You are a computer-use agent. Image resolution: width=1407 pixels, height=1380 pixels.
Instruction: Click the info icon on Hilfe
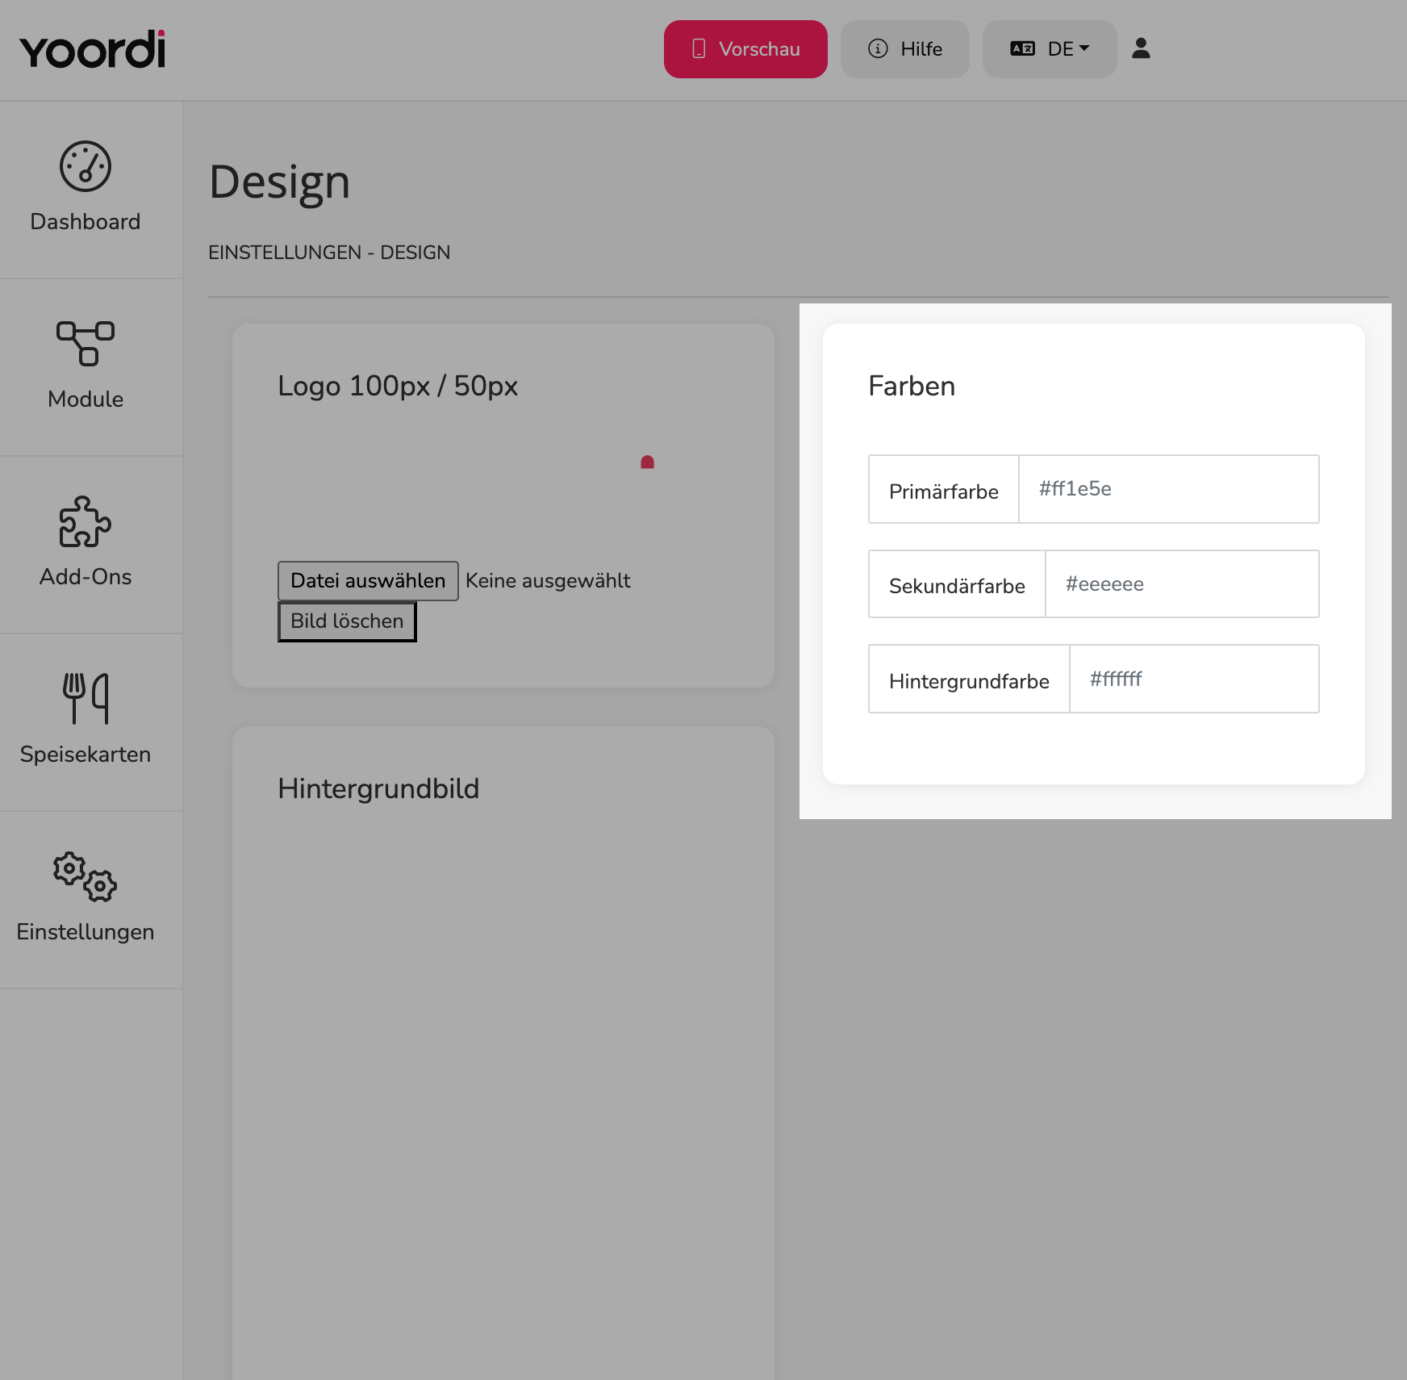coord(878,49)
